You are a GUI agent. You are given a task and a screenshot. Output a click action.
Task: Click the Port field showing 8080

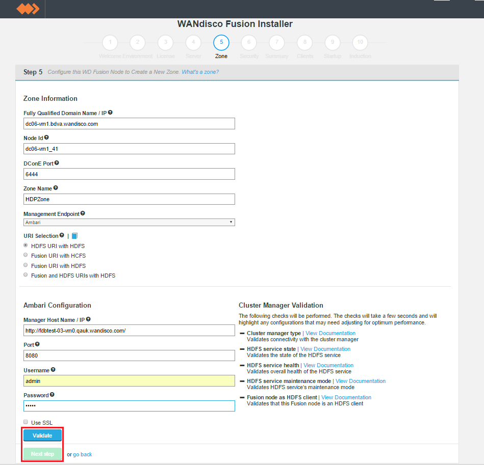(x=129, y=355)
